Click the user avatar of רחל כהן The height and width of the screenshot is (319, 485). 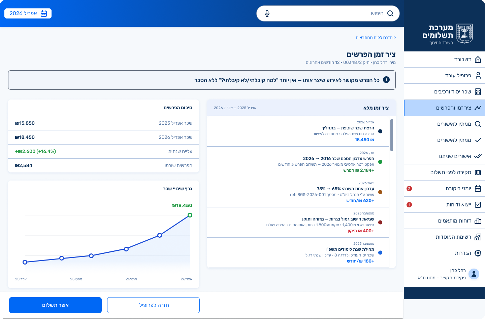pos(474,274)
